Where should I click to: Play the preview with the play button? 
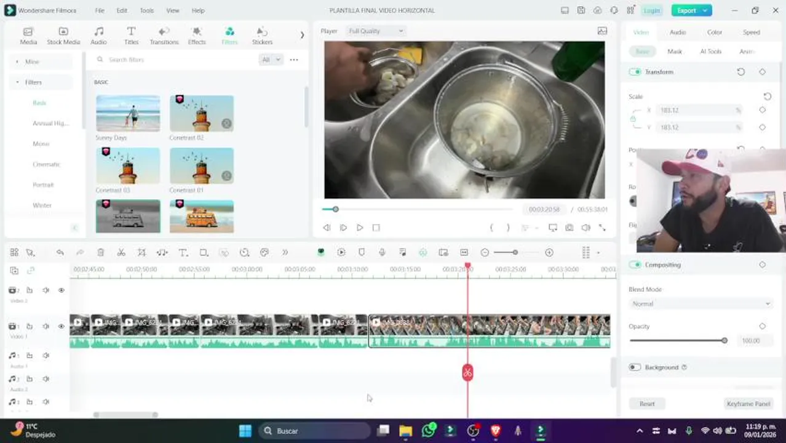[360, 228]
